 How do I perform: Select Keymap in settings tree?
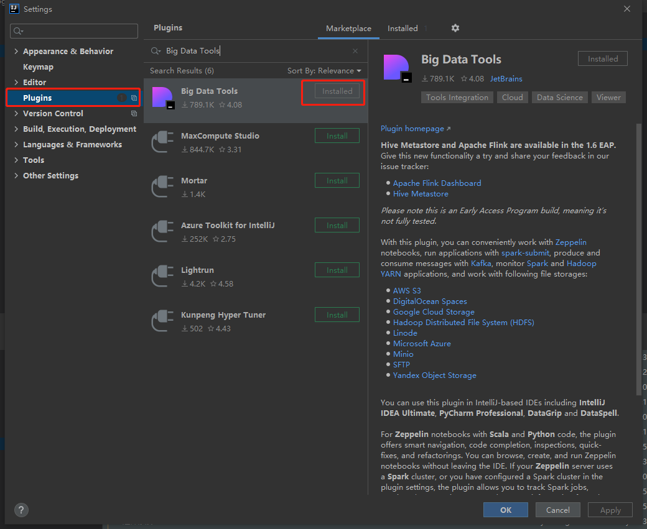click(38, 67)
